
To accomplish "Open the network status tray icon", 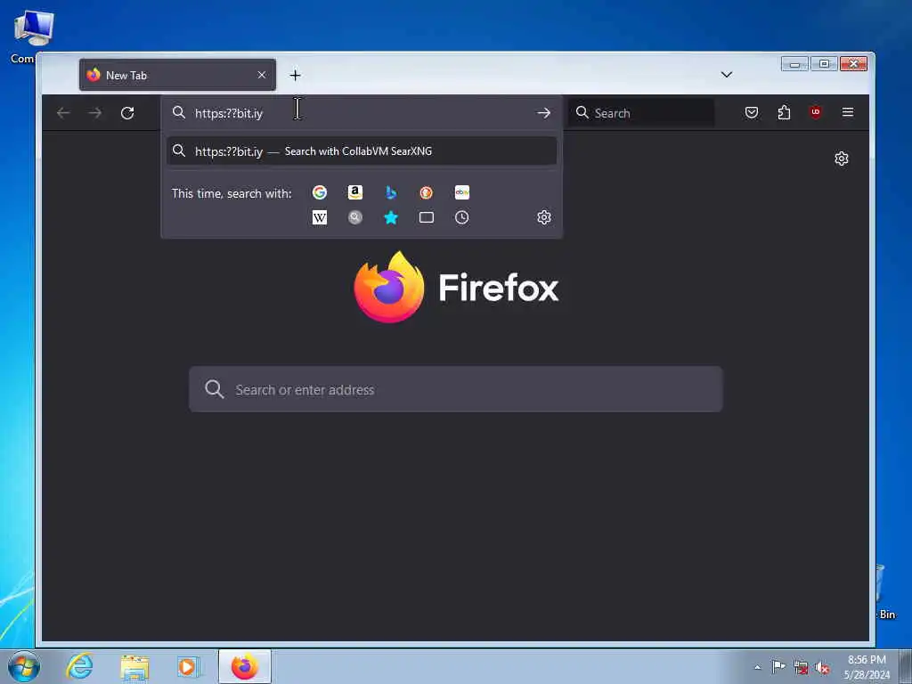I will click(x=801, y=668).
